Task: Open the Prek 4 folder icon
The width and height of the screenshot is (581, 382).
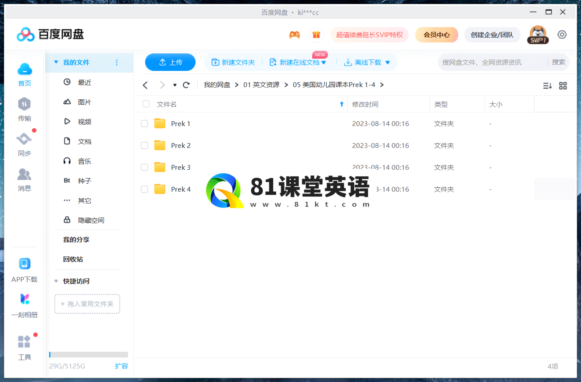Action: coord(160,189)
